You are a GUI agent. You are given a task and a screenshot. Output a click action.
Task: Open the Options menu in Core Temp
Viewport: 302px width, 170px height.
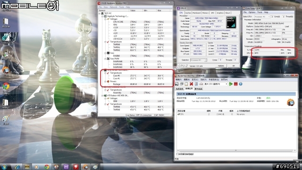click(252, 12)
